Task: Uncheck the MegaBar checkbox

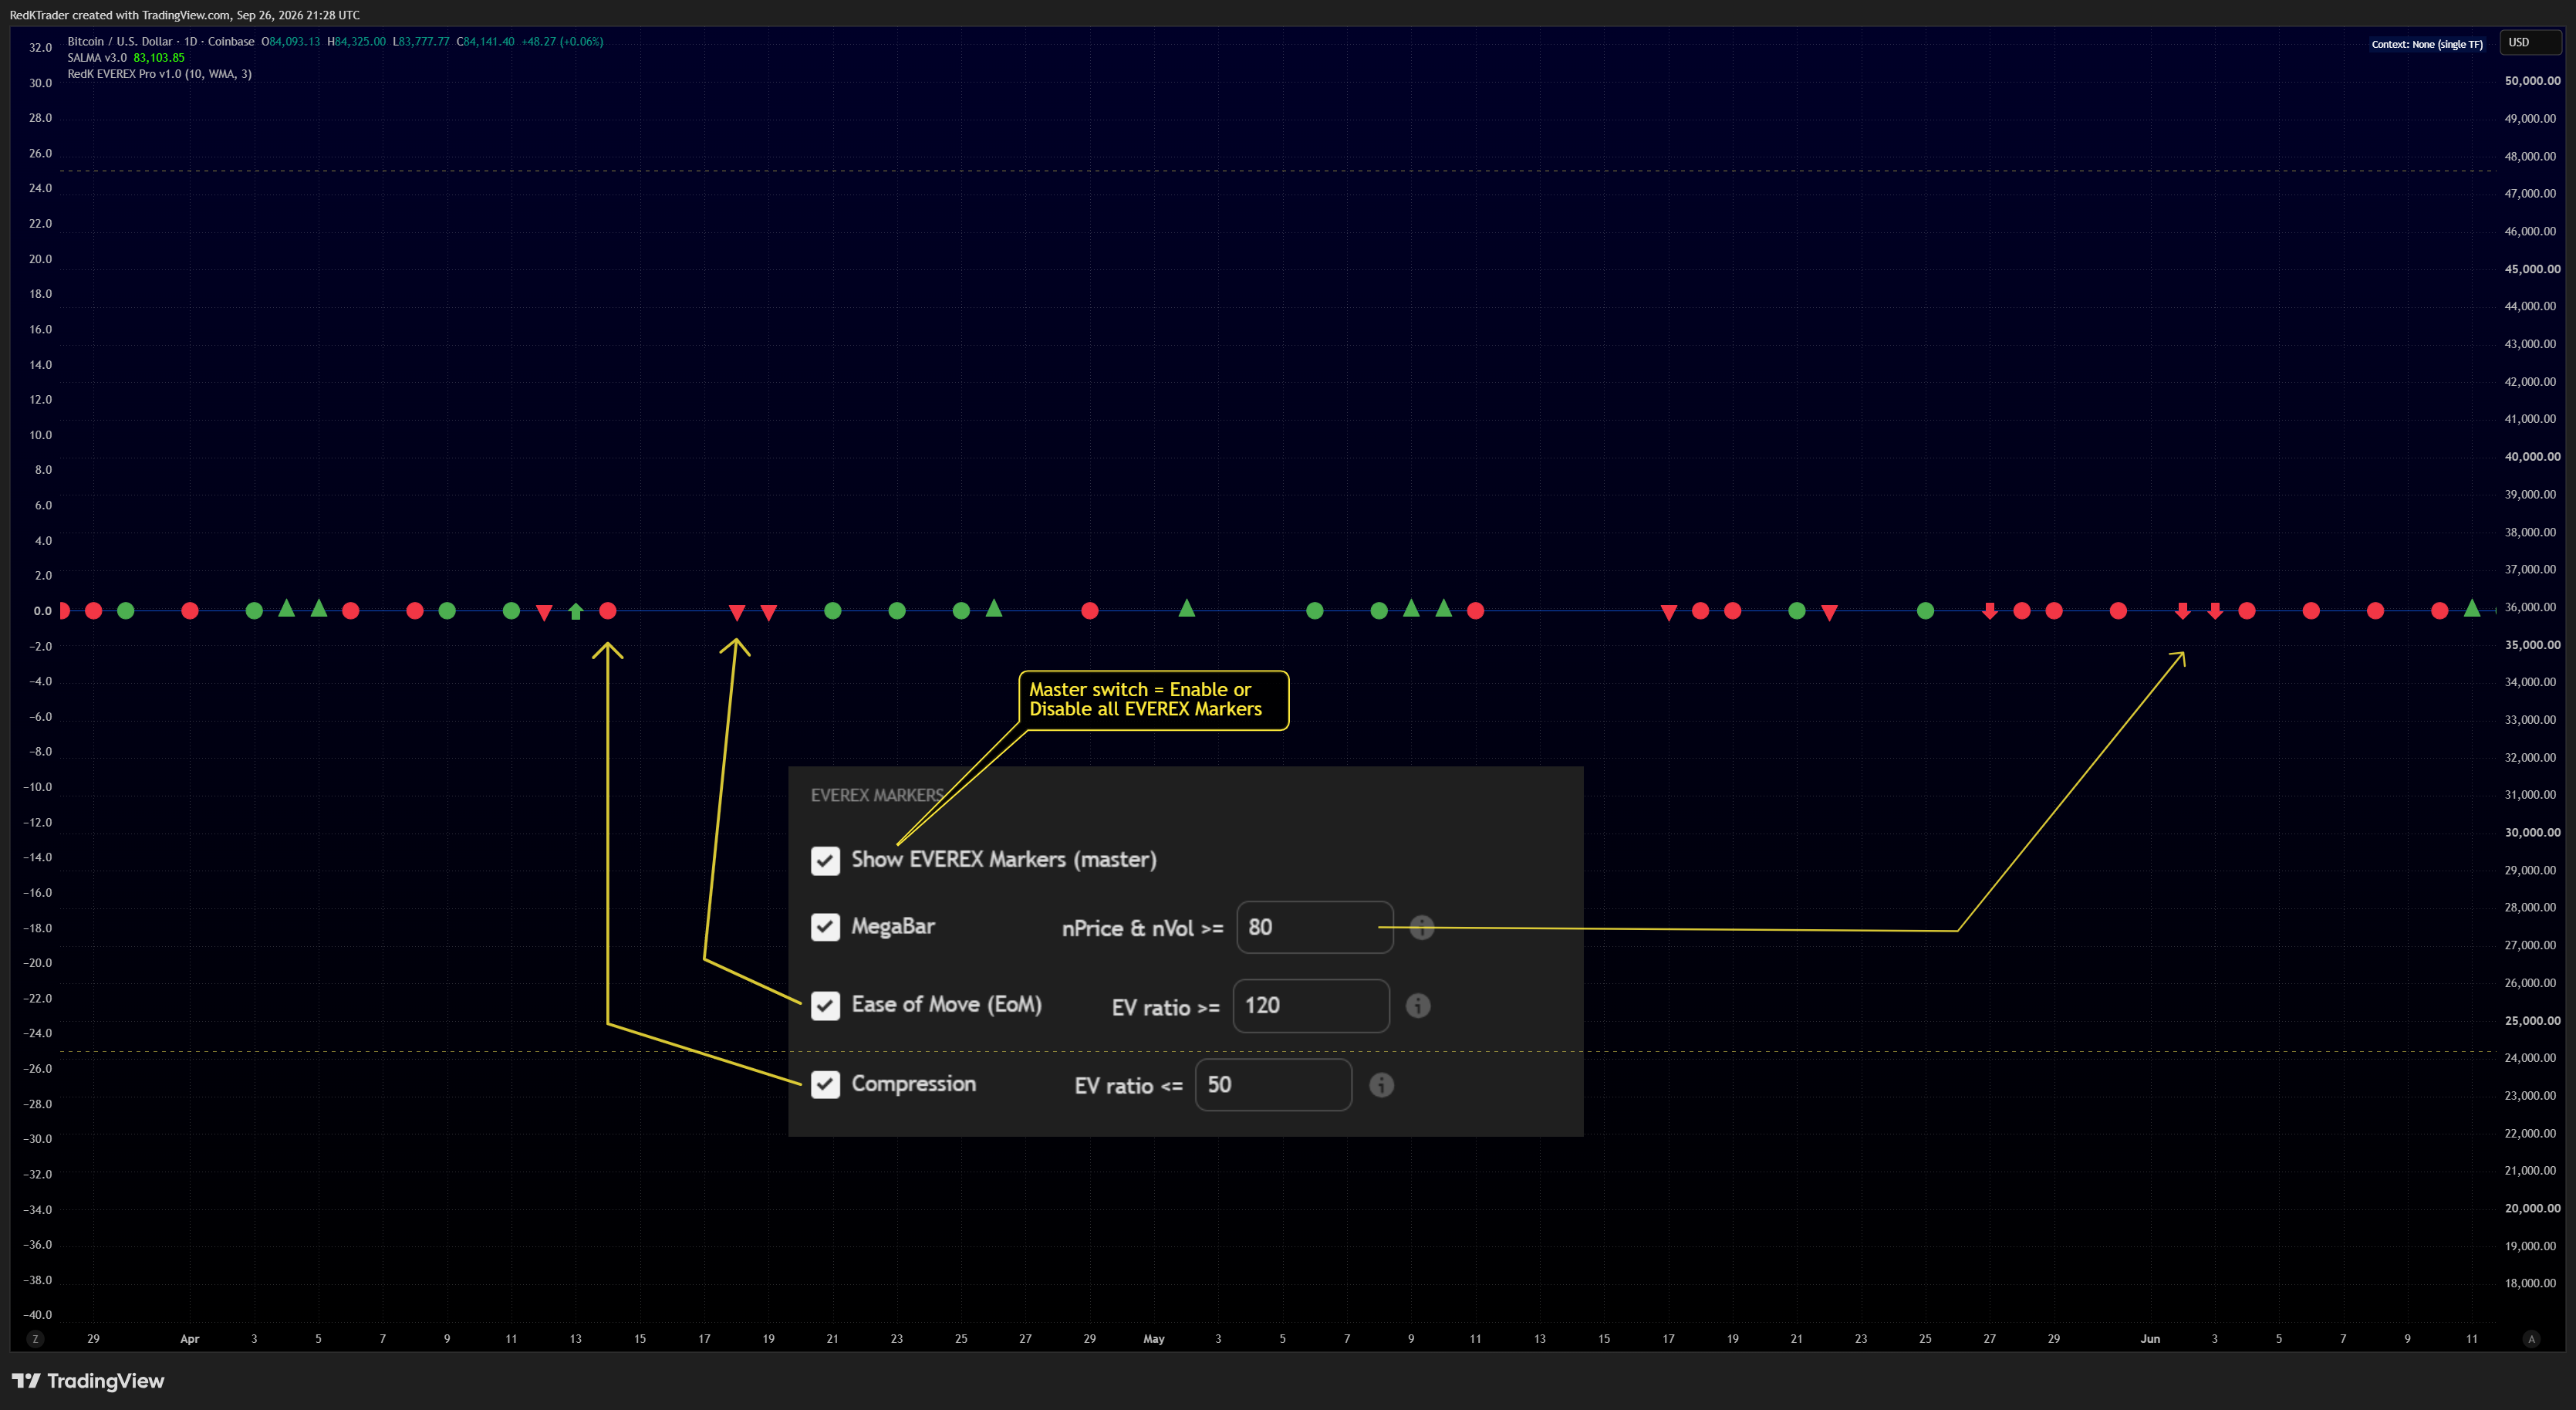Action: [x=825, y=927]
